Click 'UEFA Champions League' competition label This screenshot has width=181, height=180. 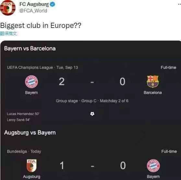30,67
